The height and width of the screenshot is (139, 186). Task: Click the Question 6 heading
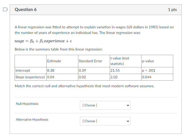click(26, 9)
